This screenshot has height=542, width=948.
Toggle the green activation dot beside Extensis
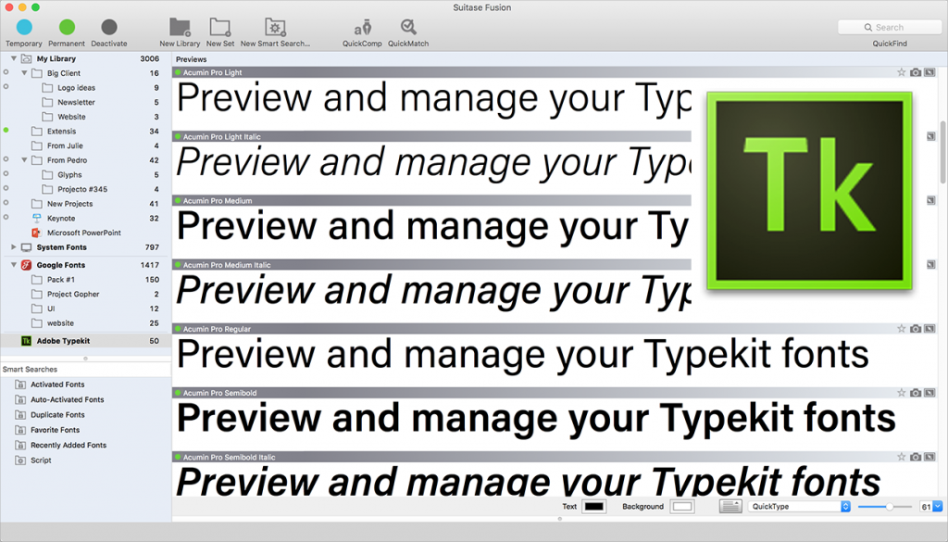[7, 131]
